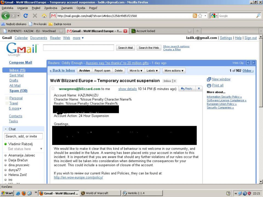263x197 pixels.
Task: Collapse the Chat panel
Action: click(5, 129)
